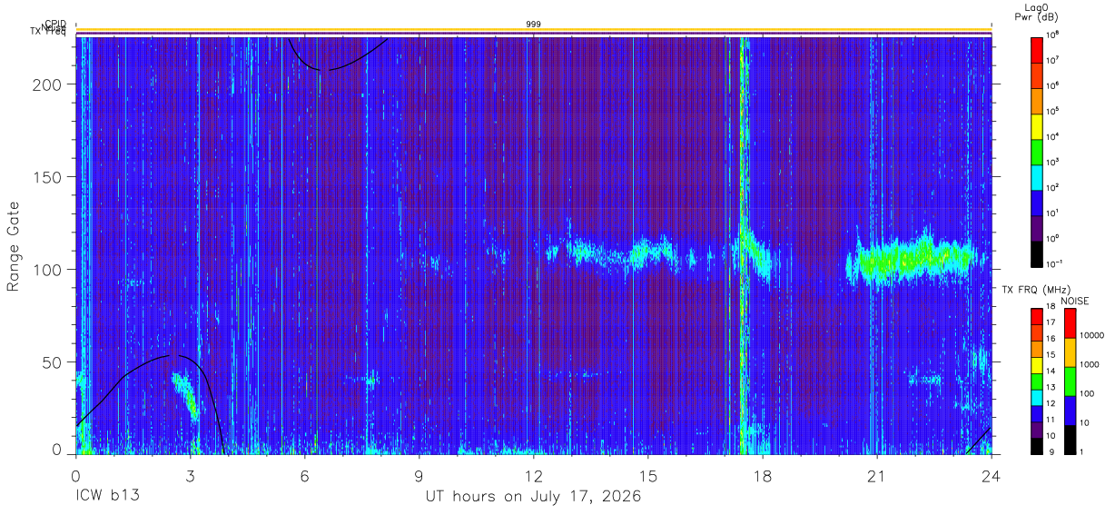The width and height of the screenshot is (1115, 515).
Task: Click the blue segment of the NOISE colorbar
Action: click(x=1070, y=411)
